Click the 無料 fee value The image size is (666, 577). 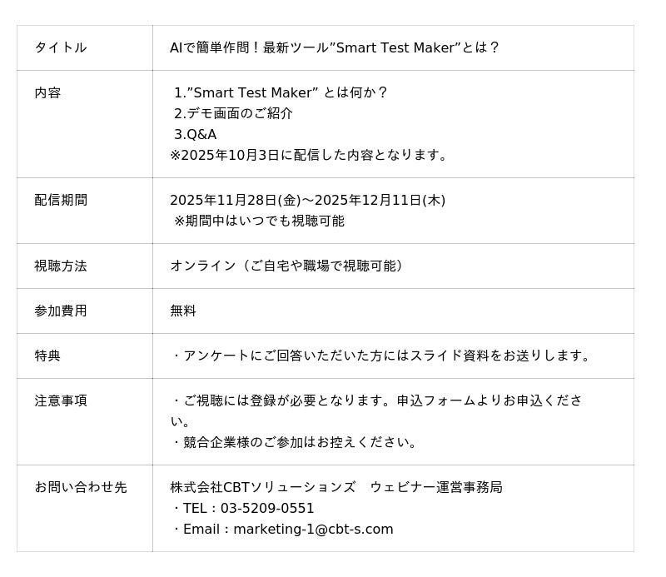183,311
